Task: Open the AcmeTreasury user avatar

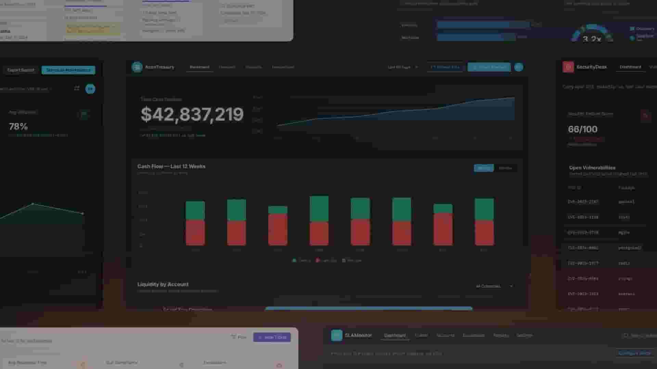Action: (518, 67)
